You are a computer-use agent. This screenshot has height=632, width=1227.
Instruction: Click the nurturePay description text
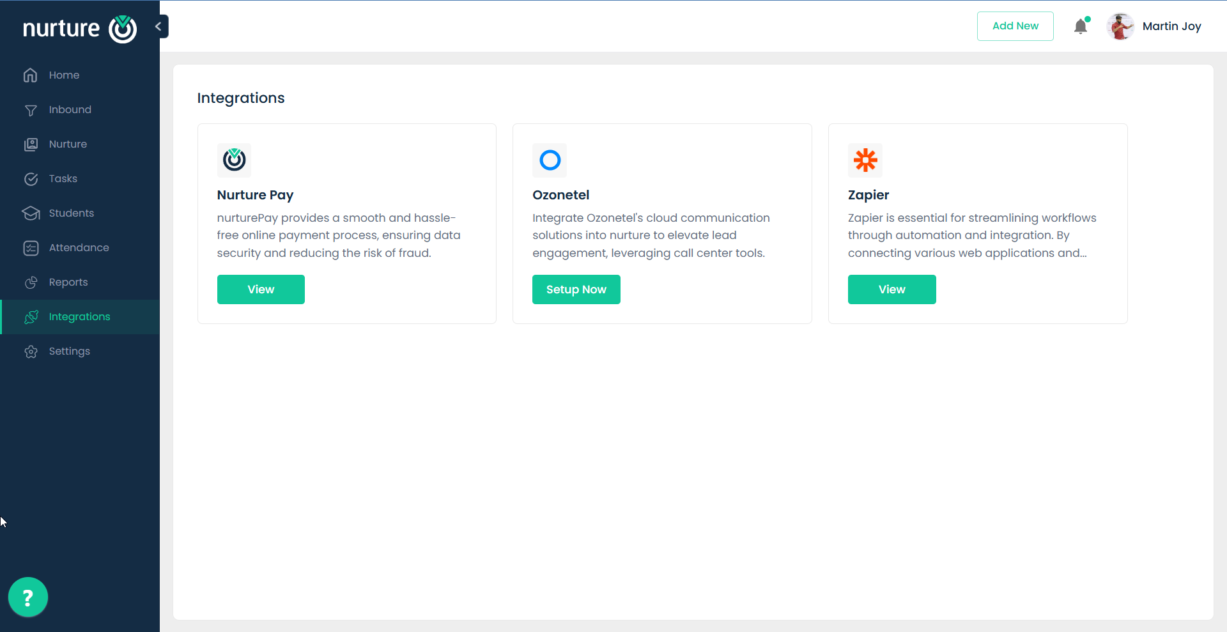[x=339, y=235]
